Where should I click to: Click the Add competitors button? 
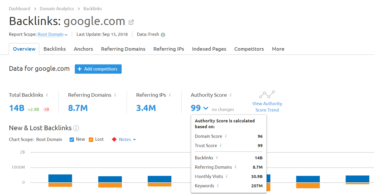click(98, 69)
